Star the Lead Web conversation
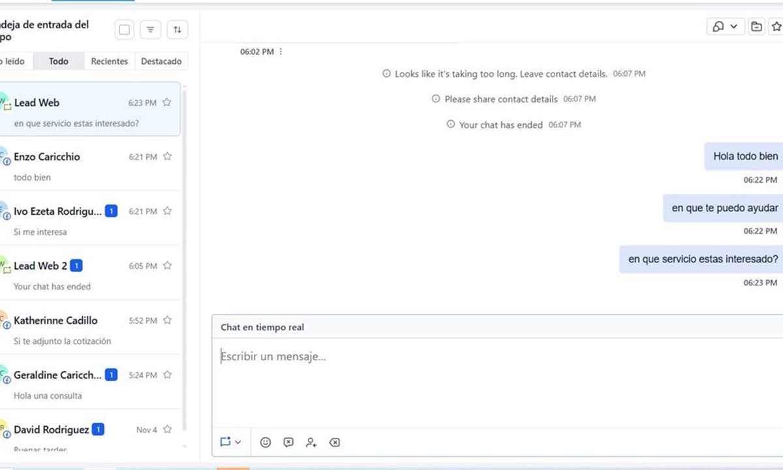 pos(166,102)
